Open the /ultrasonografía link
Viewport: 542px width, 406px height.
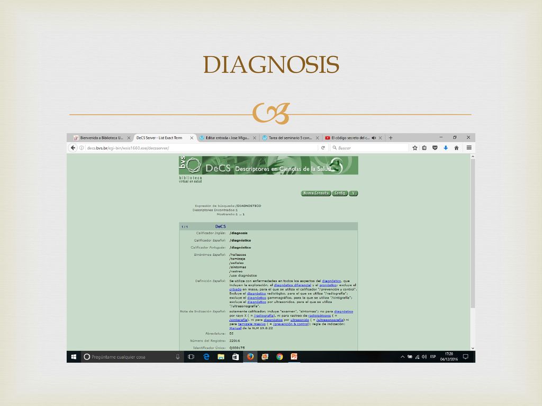coord(330,320)
